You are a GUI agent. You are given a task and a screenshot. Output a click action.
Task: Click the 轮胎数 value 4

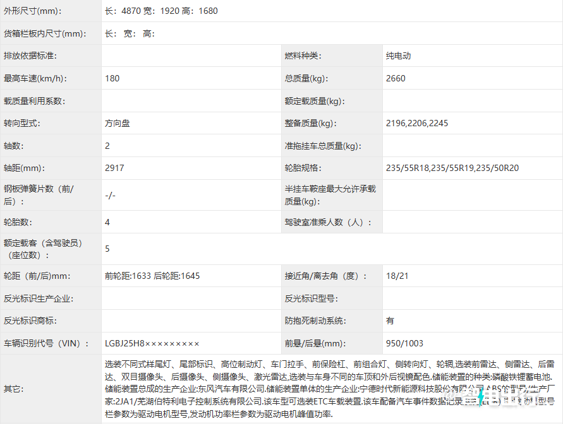click(107, 222)
